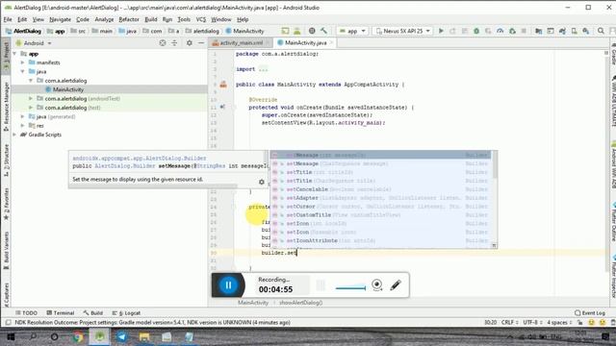This screenshot has width=616, height=346.
Task: Click the Attach debugger to Android process icon
Action: [x=512, y=31]
